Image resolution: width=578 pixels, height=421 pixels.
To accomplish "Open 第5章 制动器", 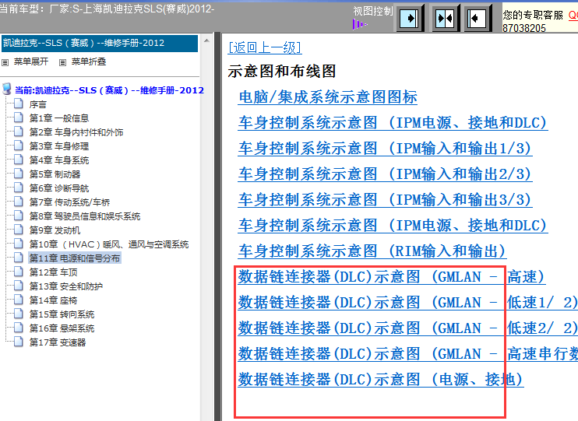I will click(55, 174).
